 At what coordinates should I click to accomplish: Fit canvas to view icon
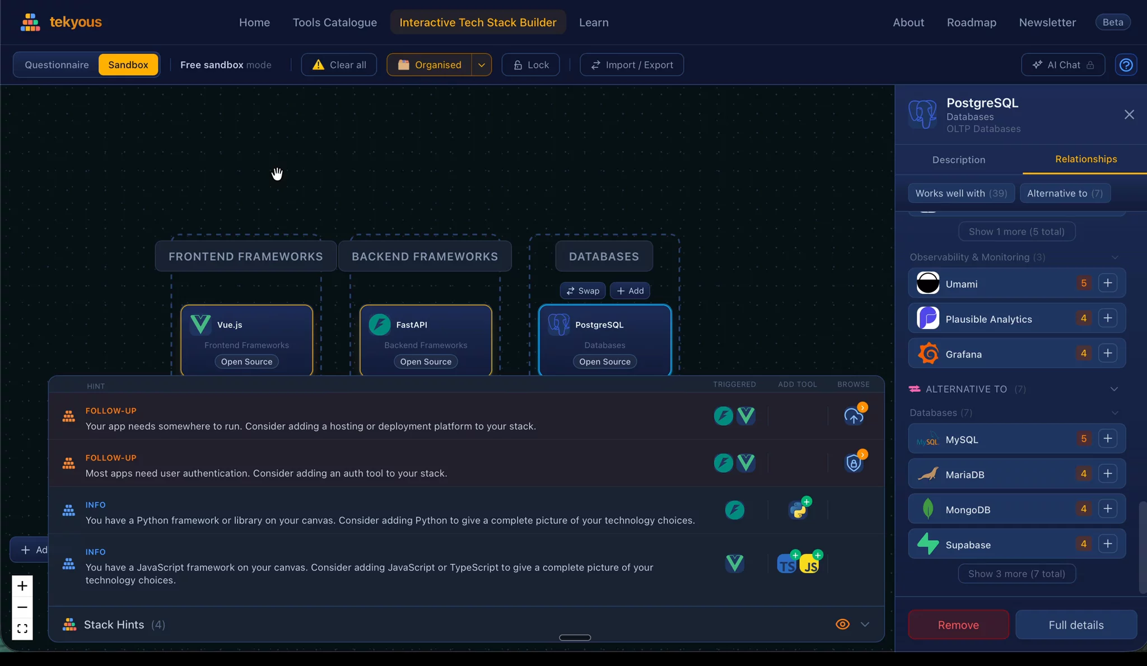(x=22, y=629)
